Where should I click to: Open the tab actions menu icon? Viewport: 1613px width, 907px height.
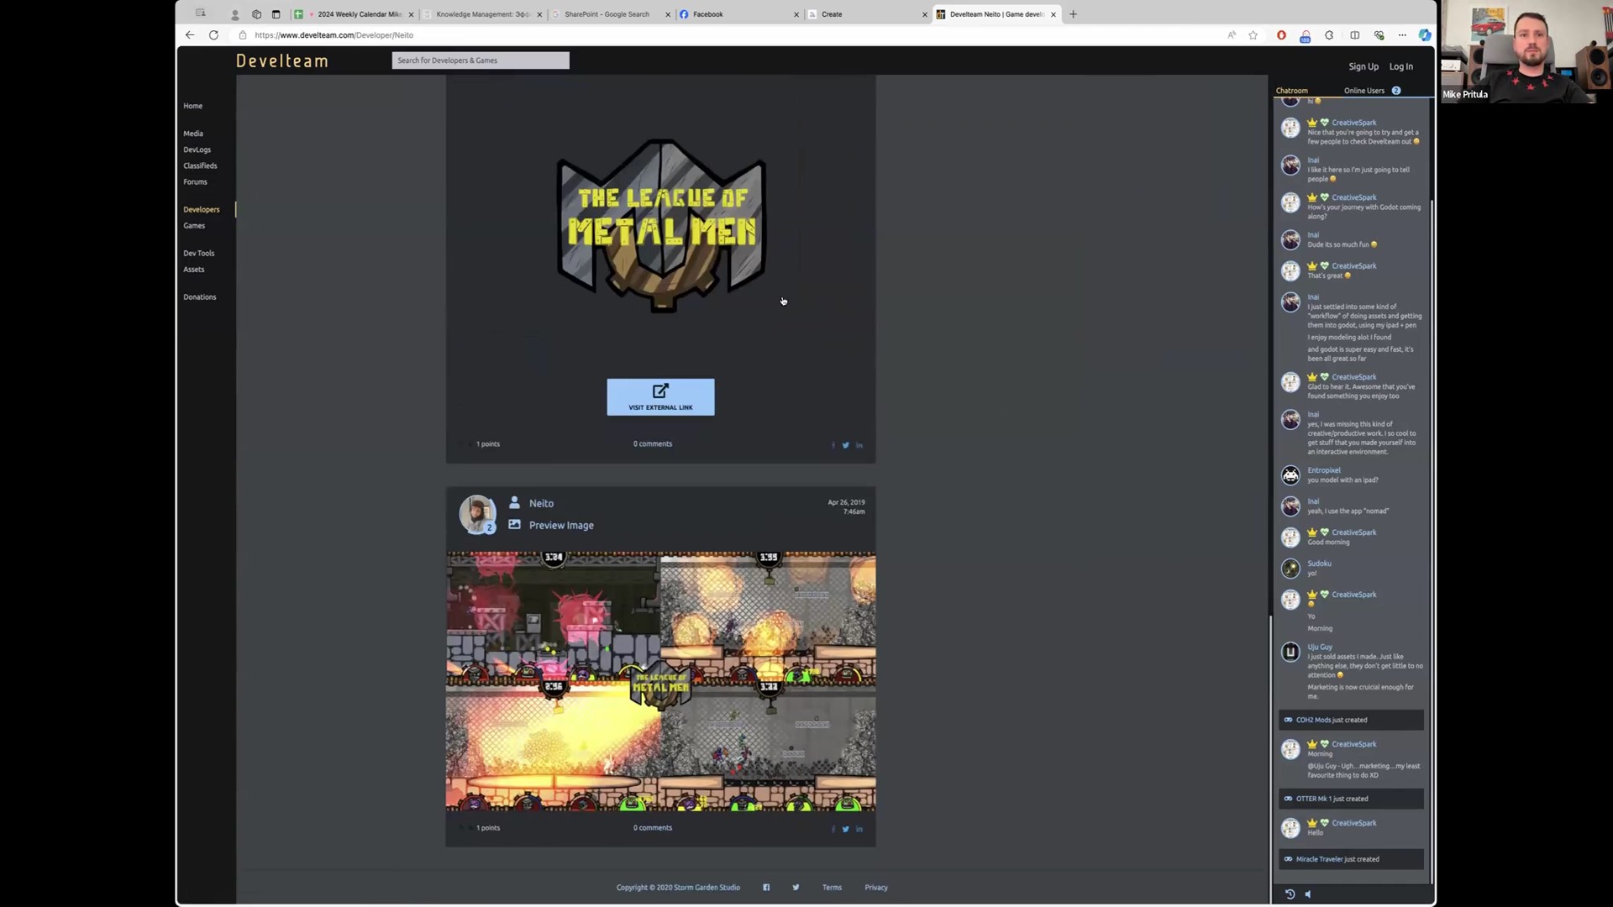276,14
